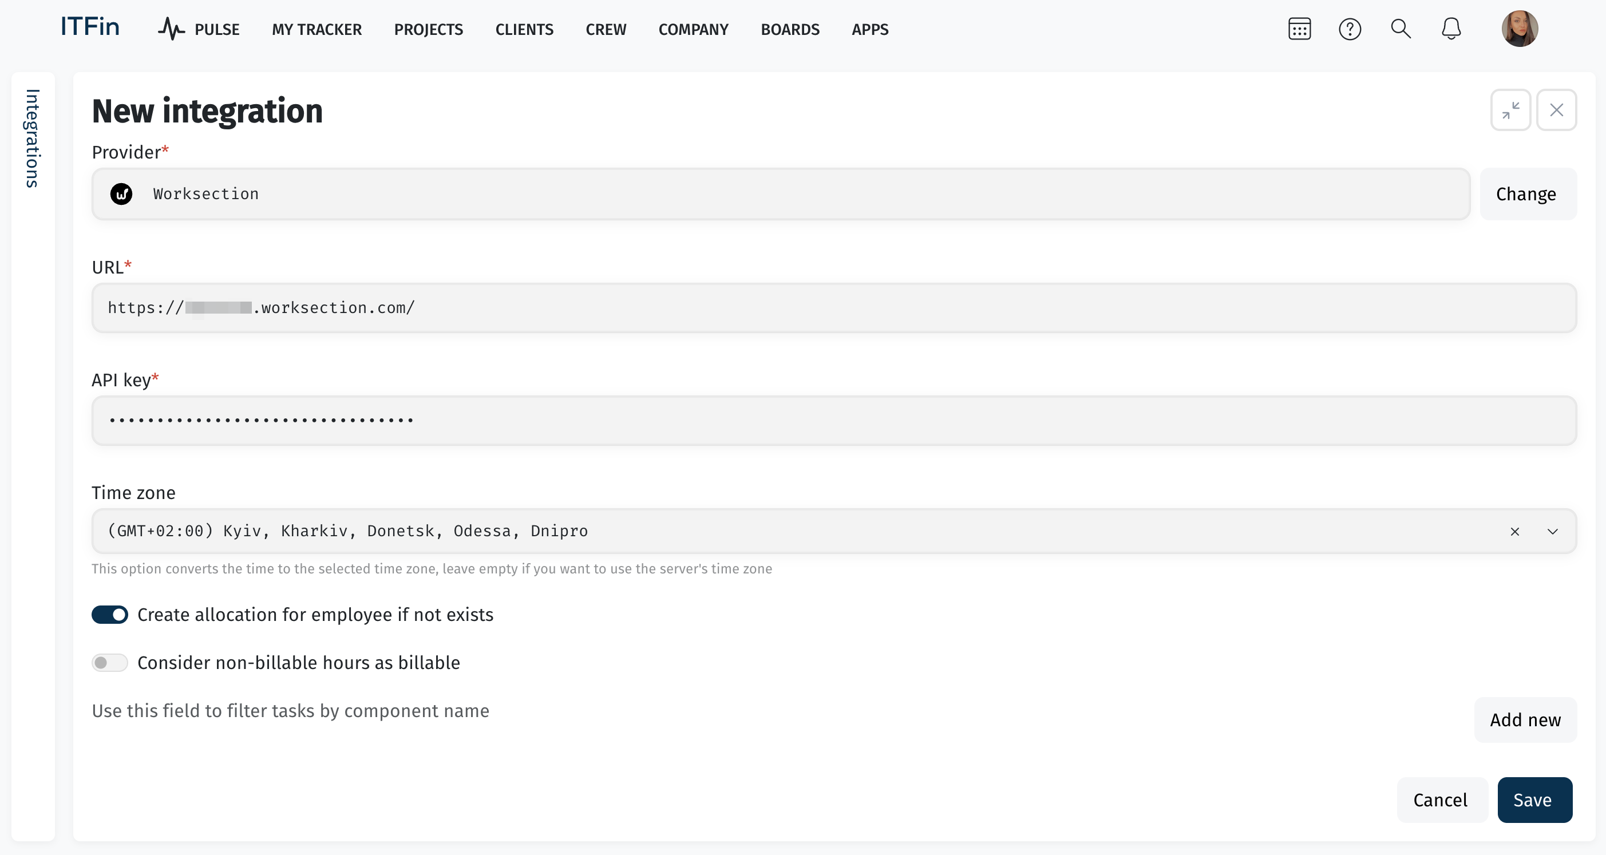Open the Company menu

point(693,29)
